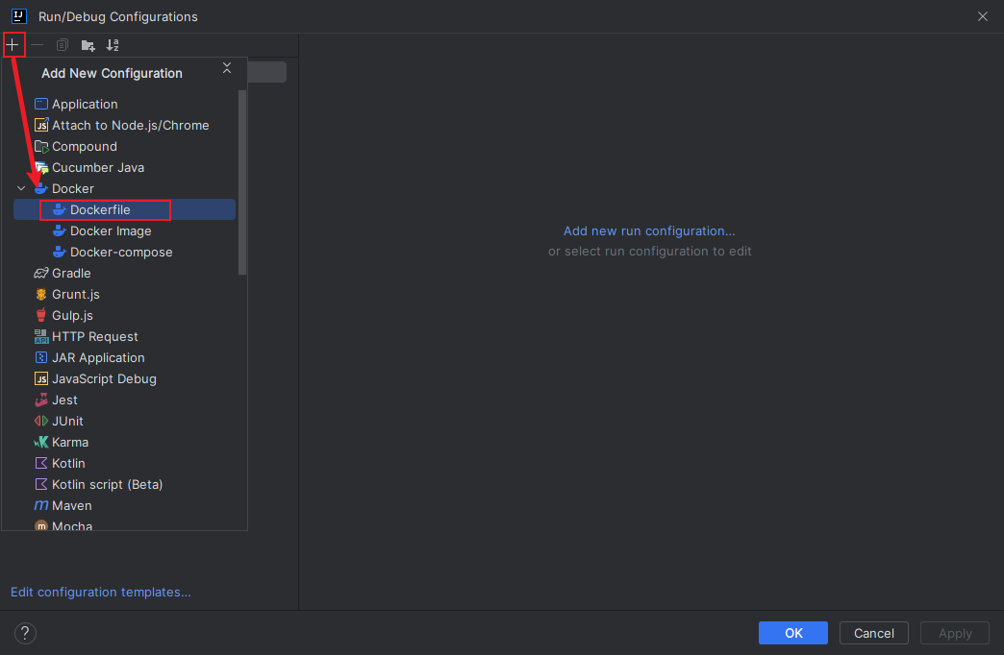The width and height of the screenshot is (1004, 655).
Task: Click the Kotlin icon
Action: pos(41,463)
